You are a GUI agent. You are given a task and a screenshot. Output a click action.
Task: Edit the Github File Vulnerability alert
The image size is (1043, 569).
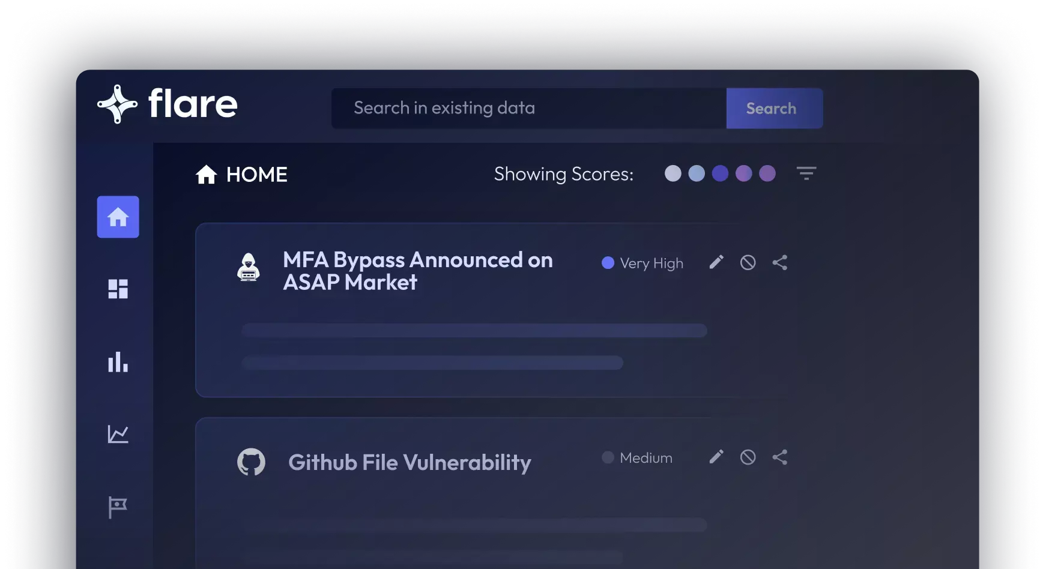716,457
